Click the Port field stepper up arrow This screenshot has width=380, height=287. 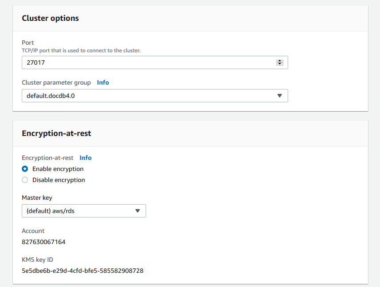280,61
